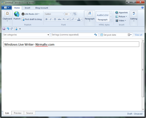The height and width of the screenshot is (118, 146).
Task: Move up in the HTML styles gallery
Action: tap(111, 13)
